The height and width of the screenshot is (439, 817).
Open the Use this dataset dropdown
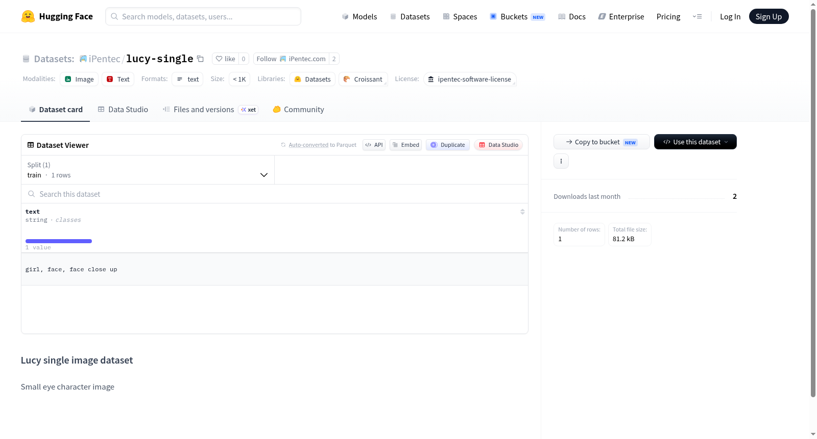click(x=695, y=142)
